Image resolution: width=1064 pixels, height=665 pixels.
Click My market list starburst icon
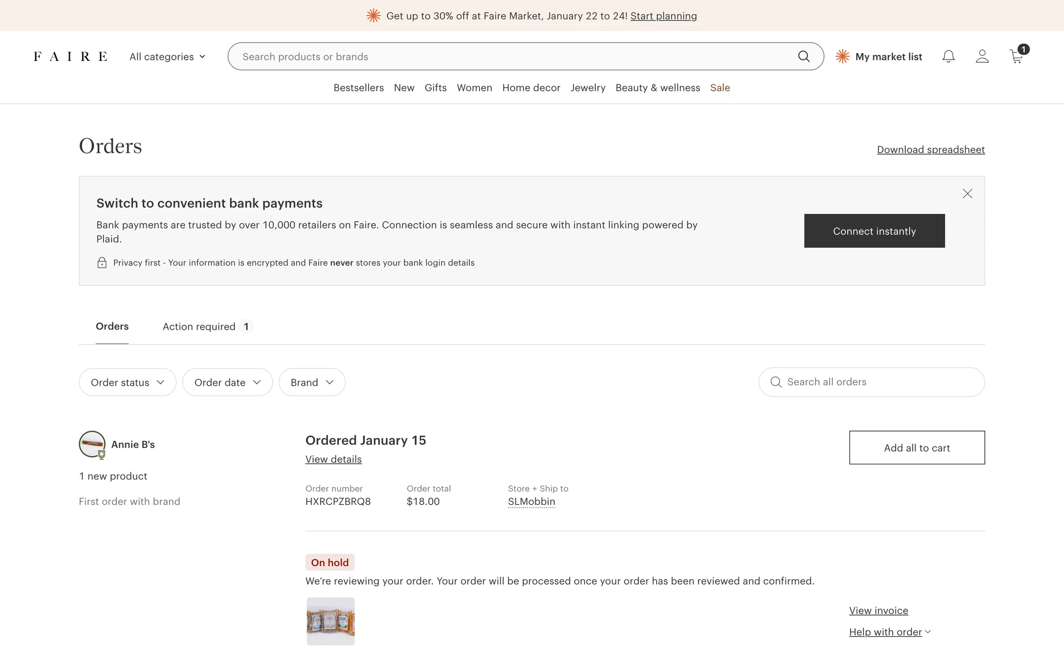point(842,57)
